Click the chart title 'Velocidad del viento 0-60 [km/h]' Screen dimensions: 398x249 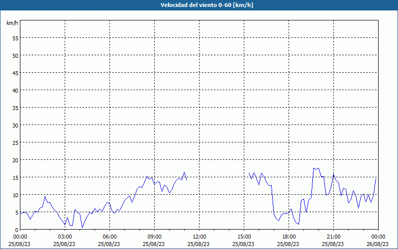(x=207, y=5)
